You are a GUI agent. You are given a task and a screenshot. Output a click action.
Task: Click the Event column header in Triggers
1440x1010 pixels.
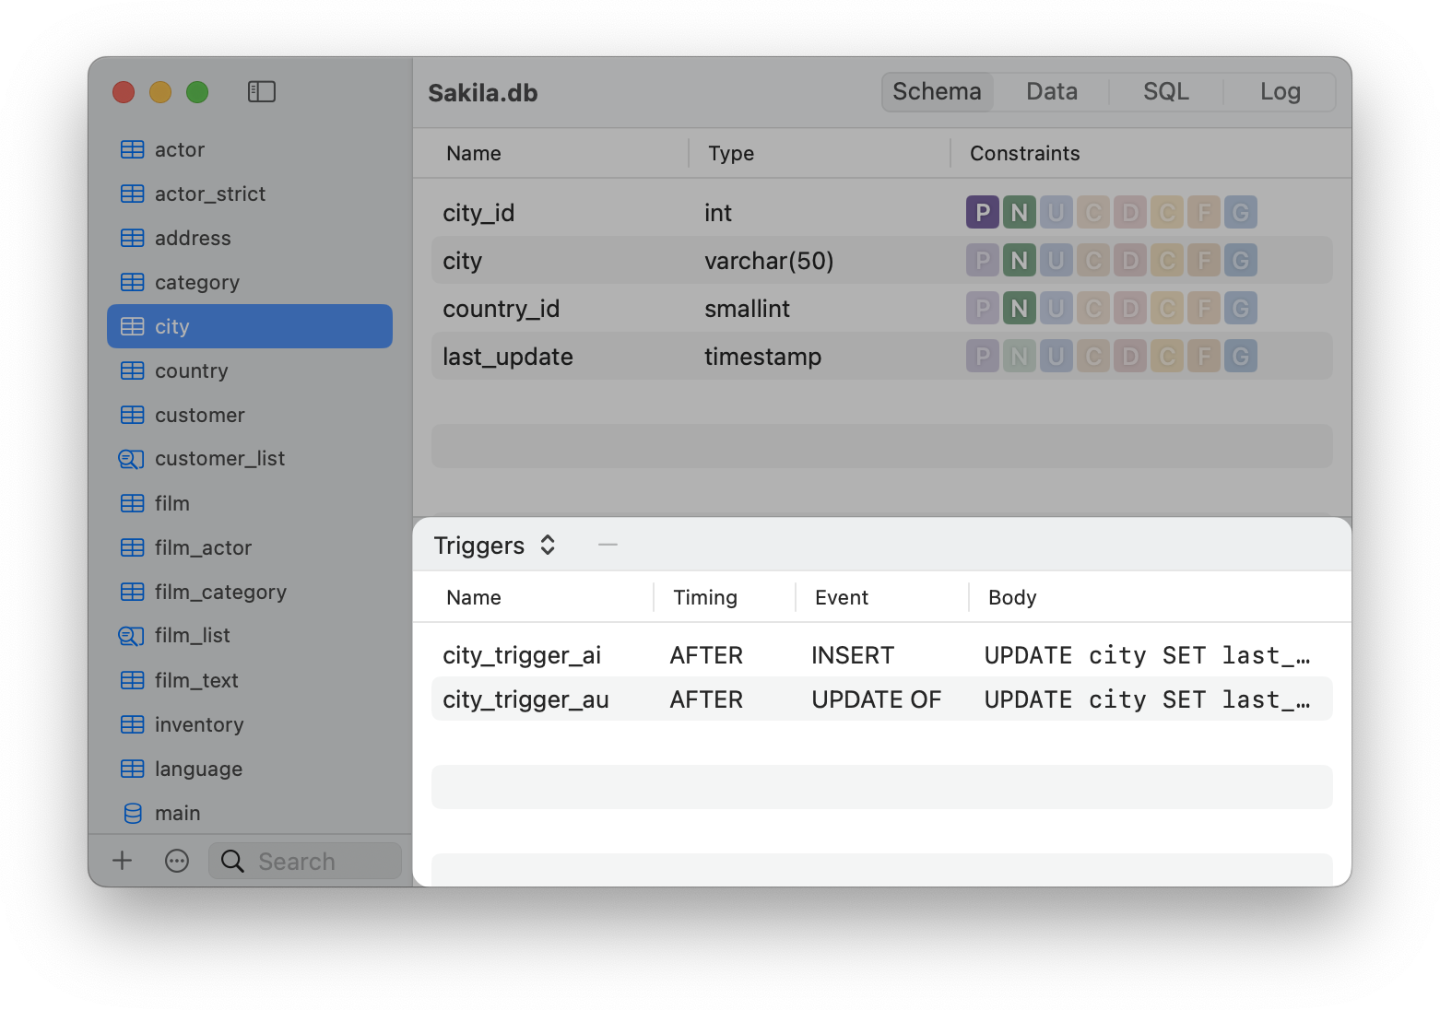(842, 597)
